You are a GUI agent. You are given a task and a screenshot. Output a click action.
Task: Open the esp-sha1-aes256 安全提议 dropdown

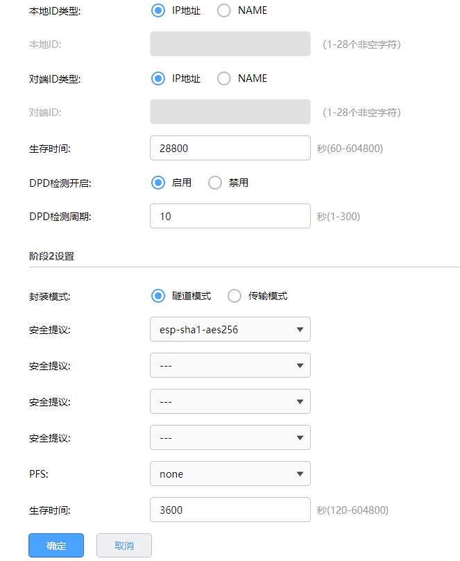pyautogui.click(x=230, y=330)
